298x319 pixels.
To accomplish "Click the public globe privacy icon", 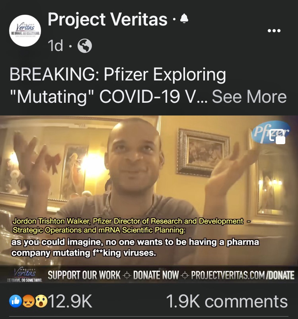I will coord(85,46).
